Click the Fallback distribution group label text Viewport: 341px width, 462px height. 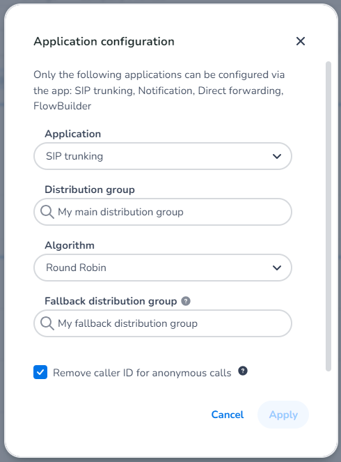click(x=111, y=301)
